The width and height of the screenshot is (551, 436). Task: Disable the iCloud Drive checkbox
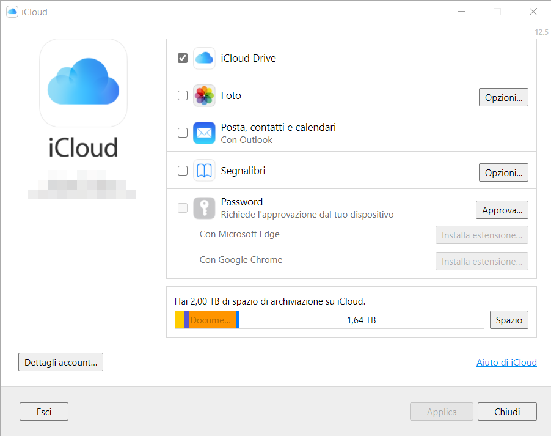(182, 57)
